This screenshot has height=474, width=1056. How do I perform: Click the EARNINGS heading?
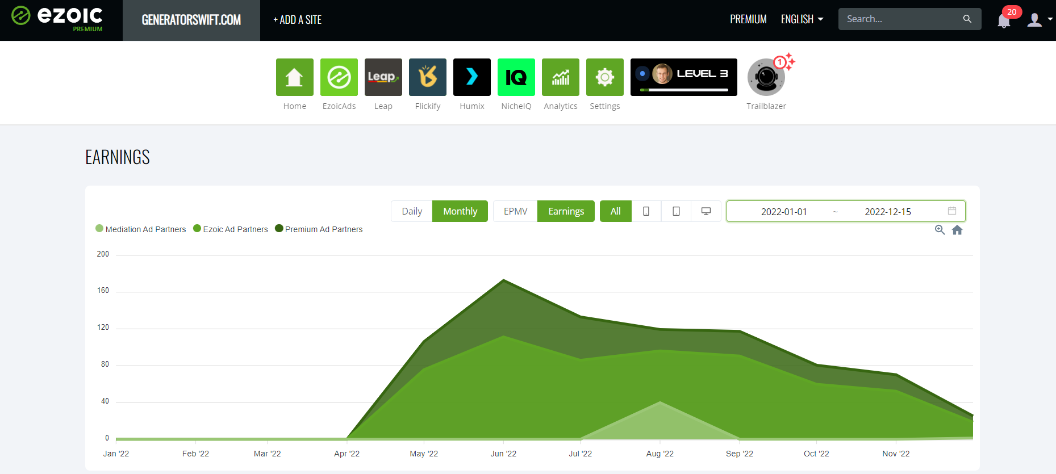pos(118,157)
